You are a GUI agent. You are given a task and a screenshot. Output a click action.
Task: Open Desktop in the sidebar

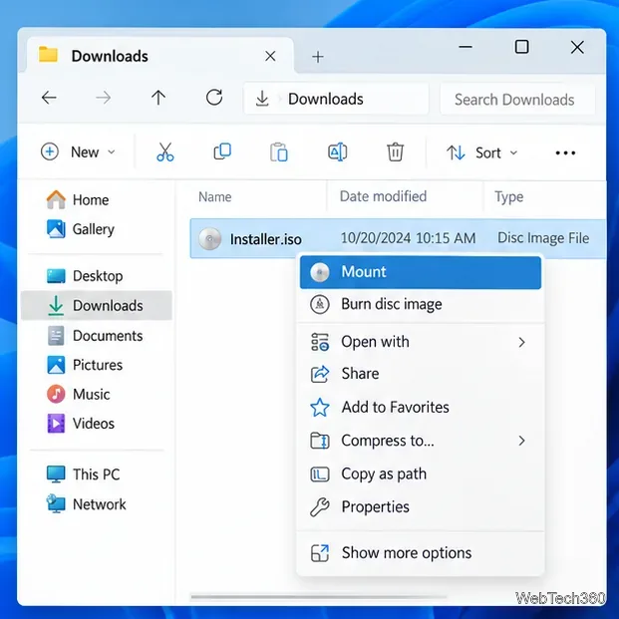coord(85,276)
